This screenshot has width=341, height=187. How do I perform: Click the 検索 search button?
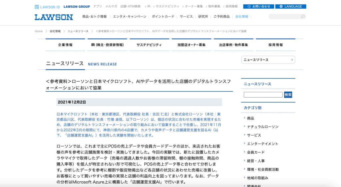pos(288,95)
